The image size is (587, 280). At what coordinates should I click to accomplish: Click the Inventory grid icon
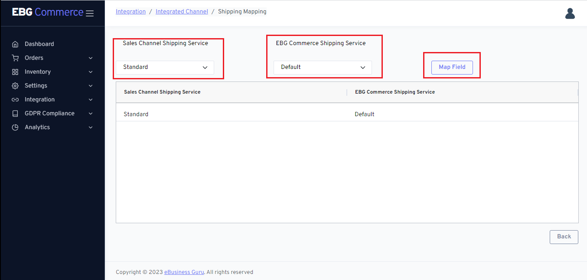point(15,72)
